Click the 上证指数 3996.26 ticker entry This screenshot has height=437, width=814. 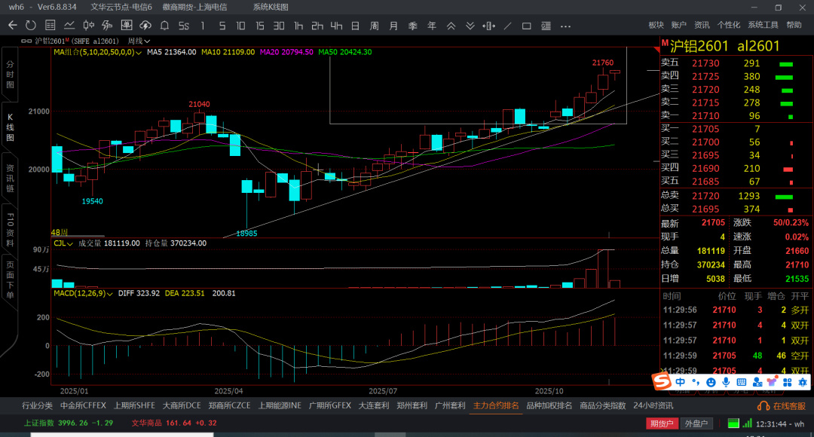click(69, 423)
